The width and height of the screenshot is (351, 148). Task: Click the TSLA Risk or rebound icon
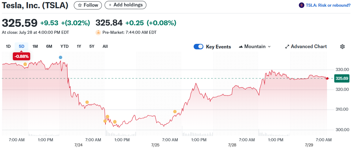(x=301, y=5)
